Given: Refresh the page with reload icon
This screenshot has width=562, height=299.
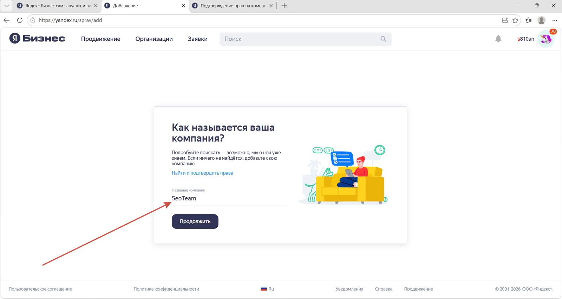Looking at the screenshot, I should [x=20, y=20].
